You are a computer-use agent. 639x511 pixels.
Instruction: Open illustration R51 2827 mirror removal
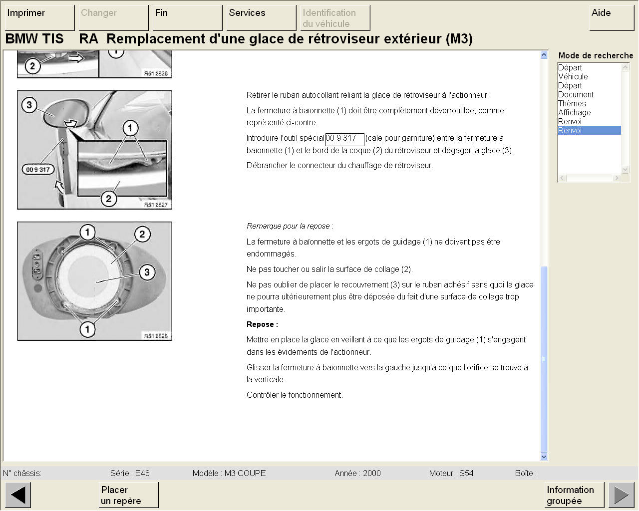pos(95,150)
